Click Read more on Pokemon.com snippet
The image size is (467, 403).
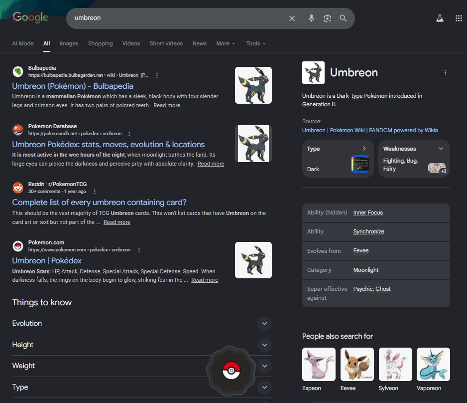pyautogui.click(x=205, y=280)
